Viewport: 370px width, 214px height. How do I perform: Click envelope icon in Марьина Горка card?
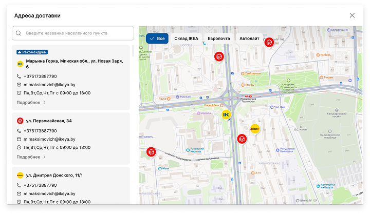click(x=19, y=85)
